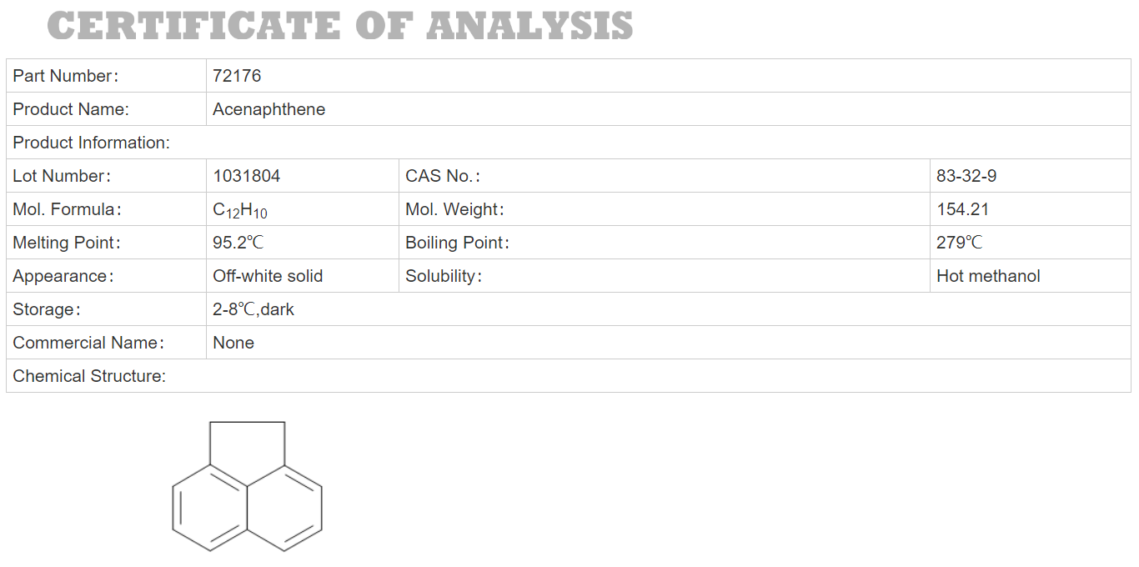1139x567 pixels.
Task: Select the part number 72176
Action: click(237, 76)
